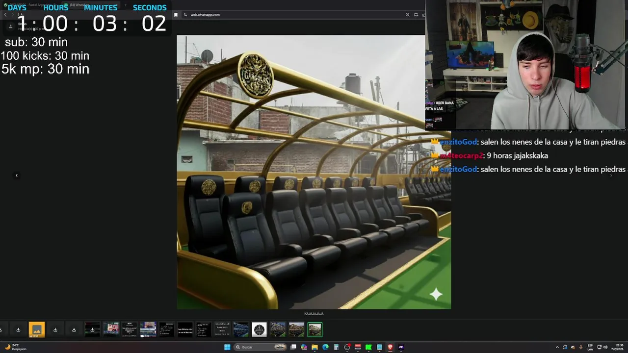628x353 pixels.
Task: Open the calculator icon in the taskbar
Action: [336, 347]
